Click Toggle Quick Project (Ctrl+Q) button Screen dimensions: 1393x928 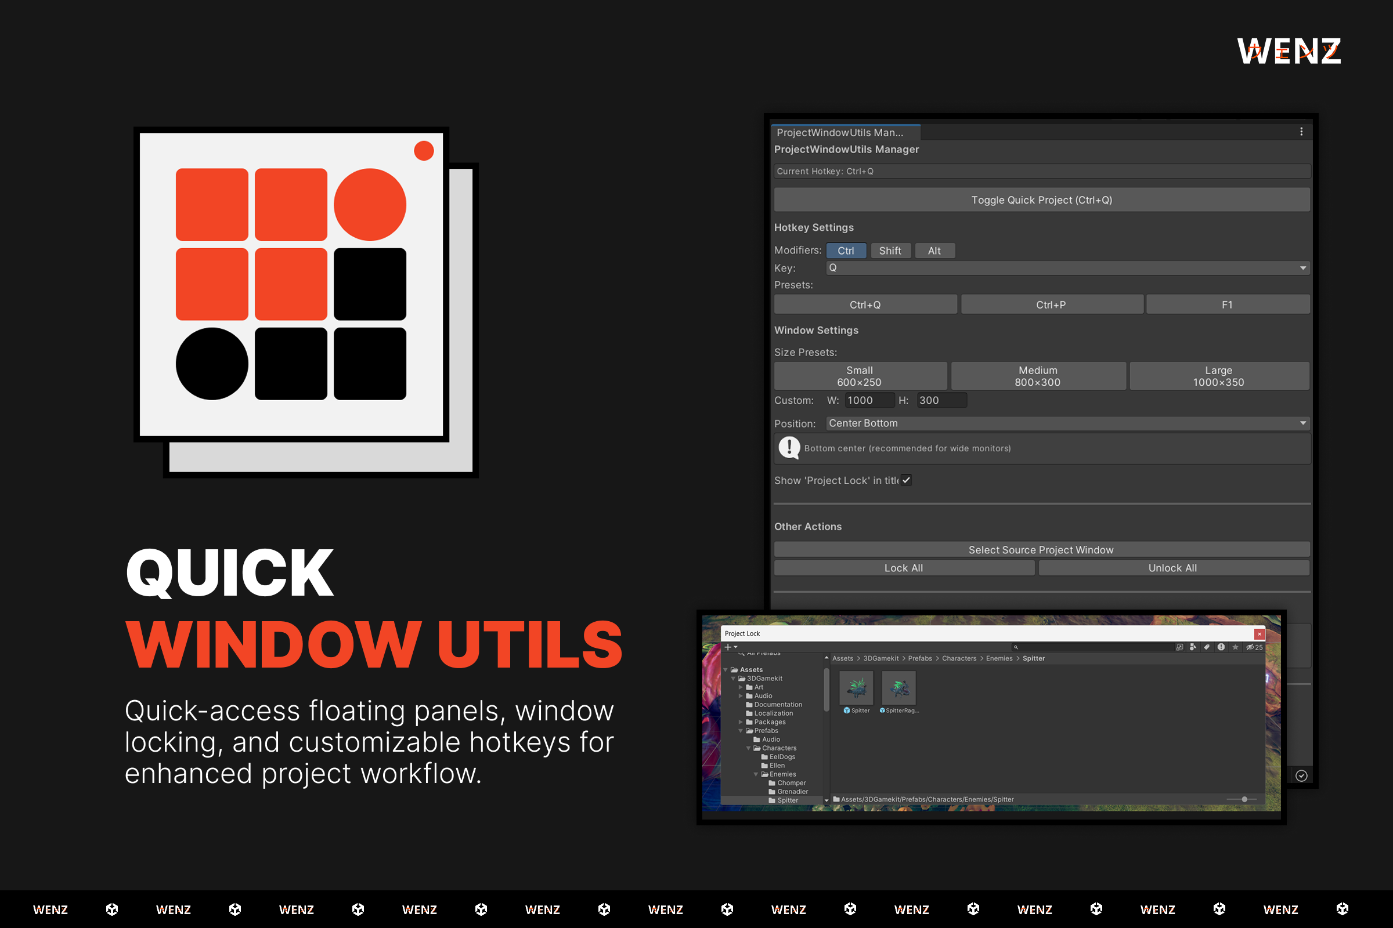click(1042, 200)
